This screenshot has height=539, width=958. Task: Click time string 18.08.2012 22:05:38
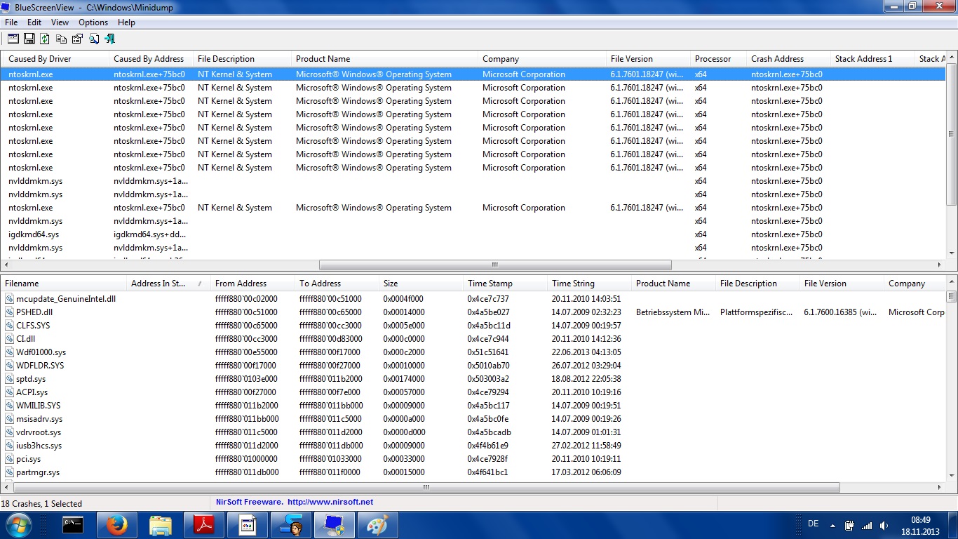pyautogui.click(x=586, y=379)
